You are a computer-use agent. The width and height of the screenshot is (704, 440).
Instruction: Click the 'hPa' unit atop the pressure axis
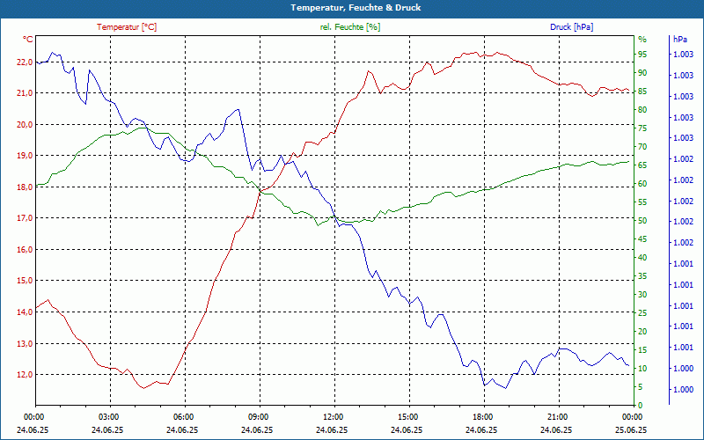680,40
